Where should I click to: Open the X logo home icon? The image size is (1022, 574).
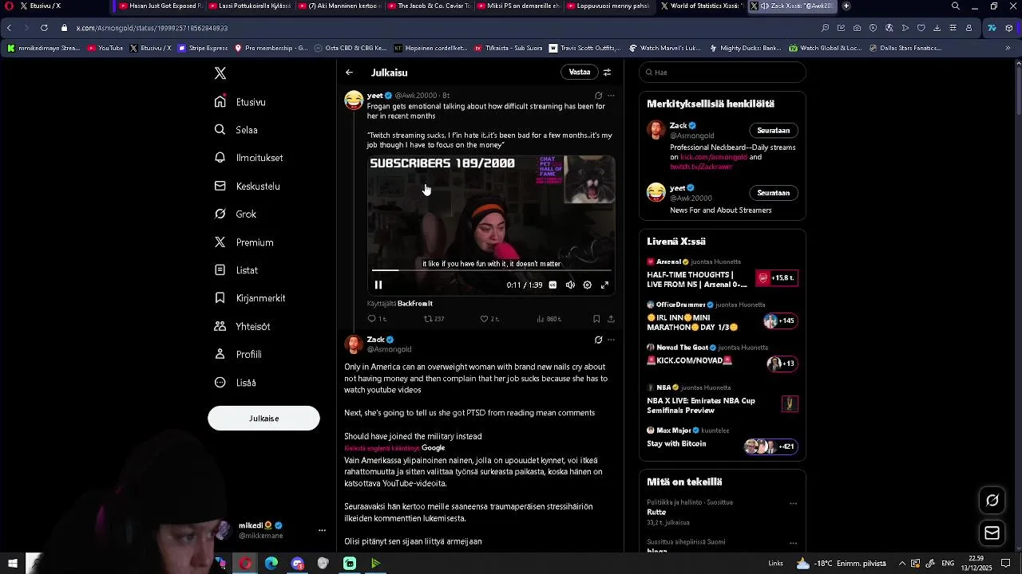tap(220, 73)
